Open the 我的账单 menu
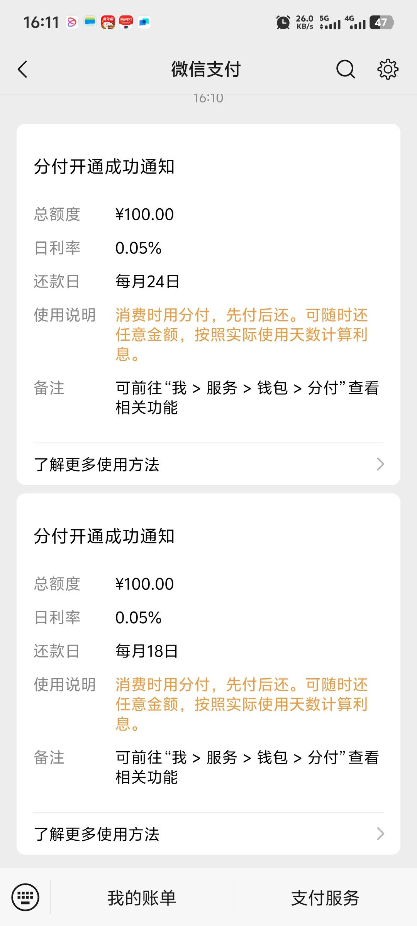Viewport: 417px width, 926px height. click(x=142, y=898)
